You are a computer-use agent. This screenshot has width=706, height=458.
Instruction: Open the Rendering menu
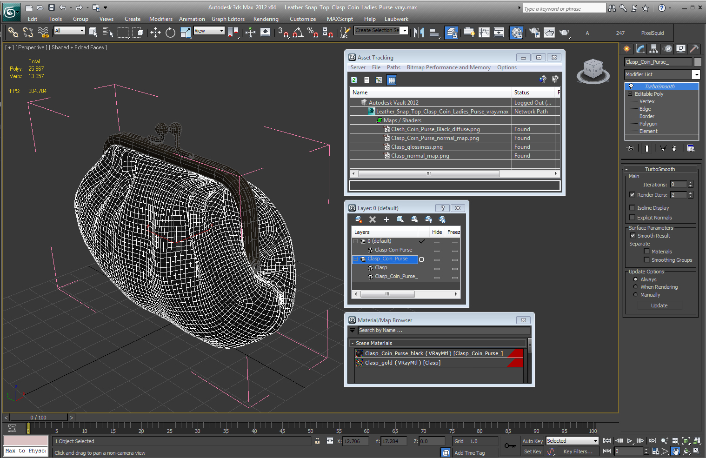click(266, 19)
